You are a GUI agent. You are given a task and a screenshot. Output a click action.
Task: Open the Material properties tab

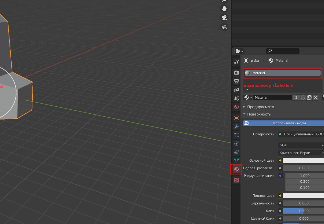pyautogui.click(x=236, y=169)
